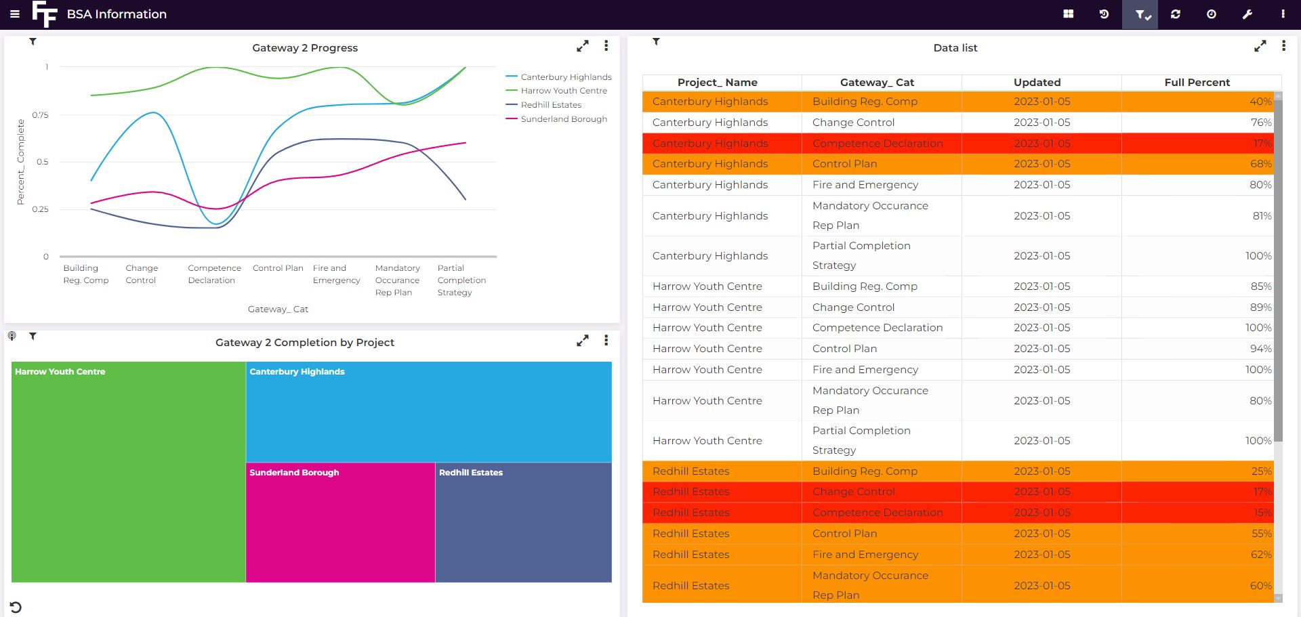Open the Data list panel kebab menu
The image size is (1301, 617).
coord(1283,46)
